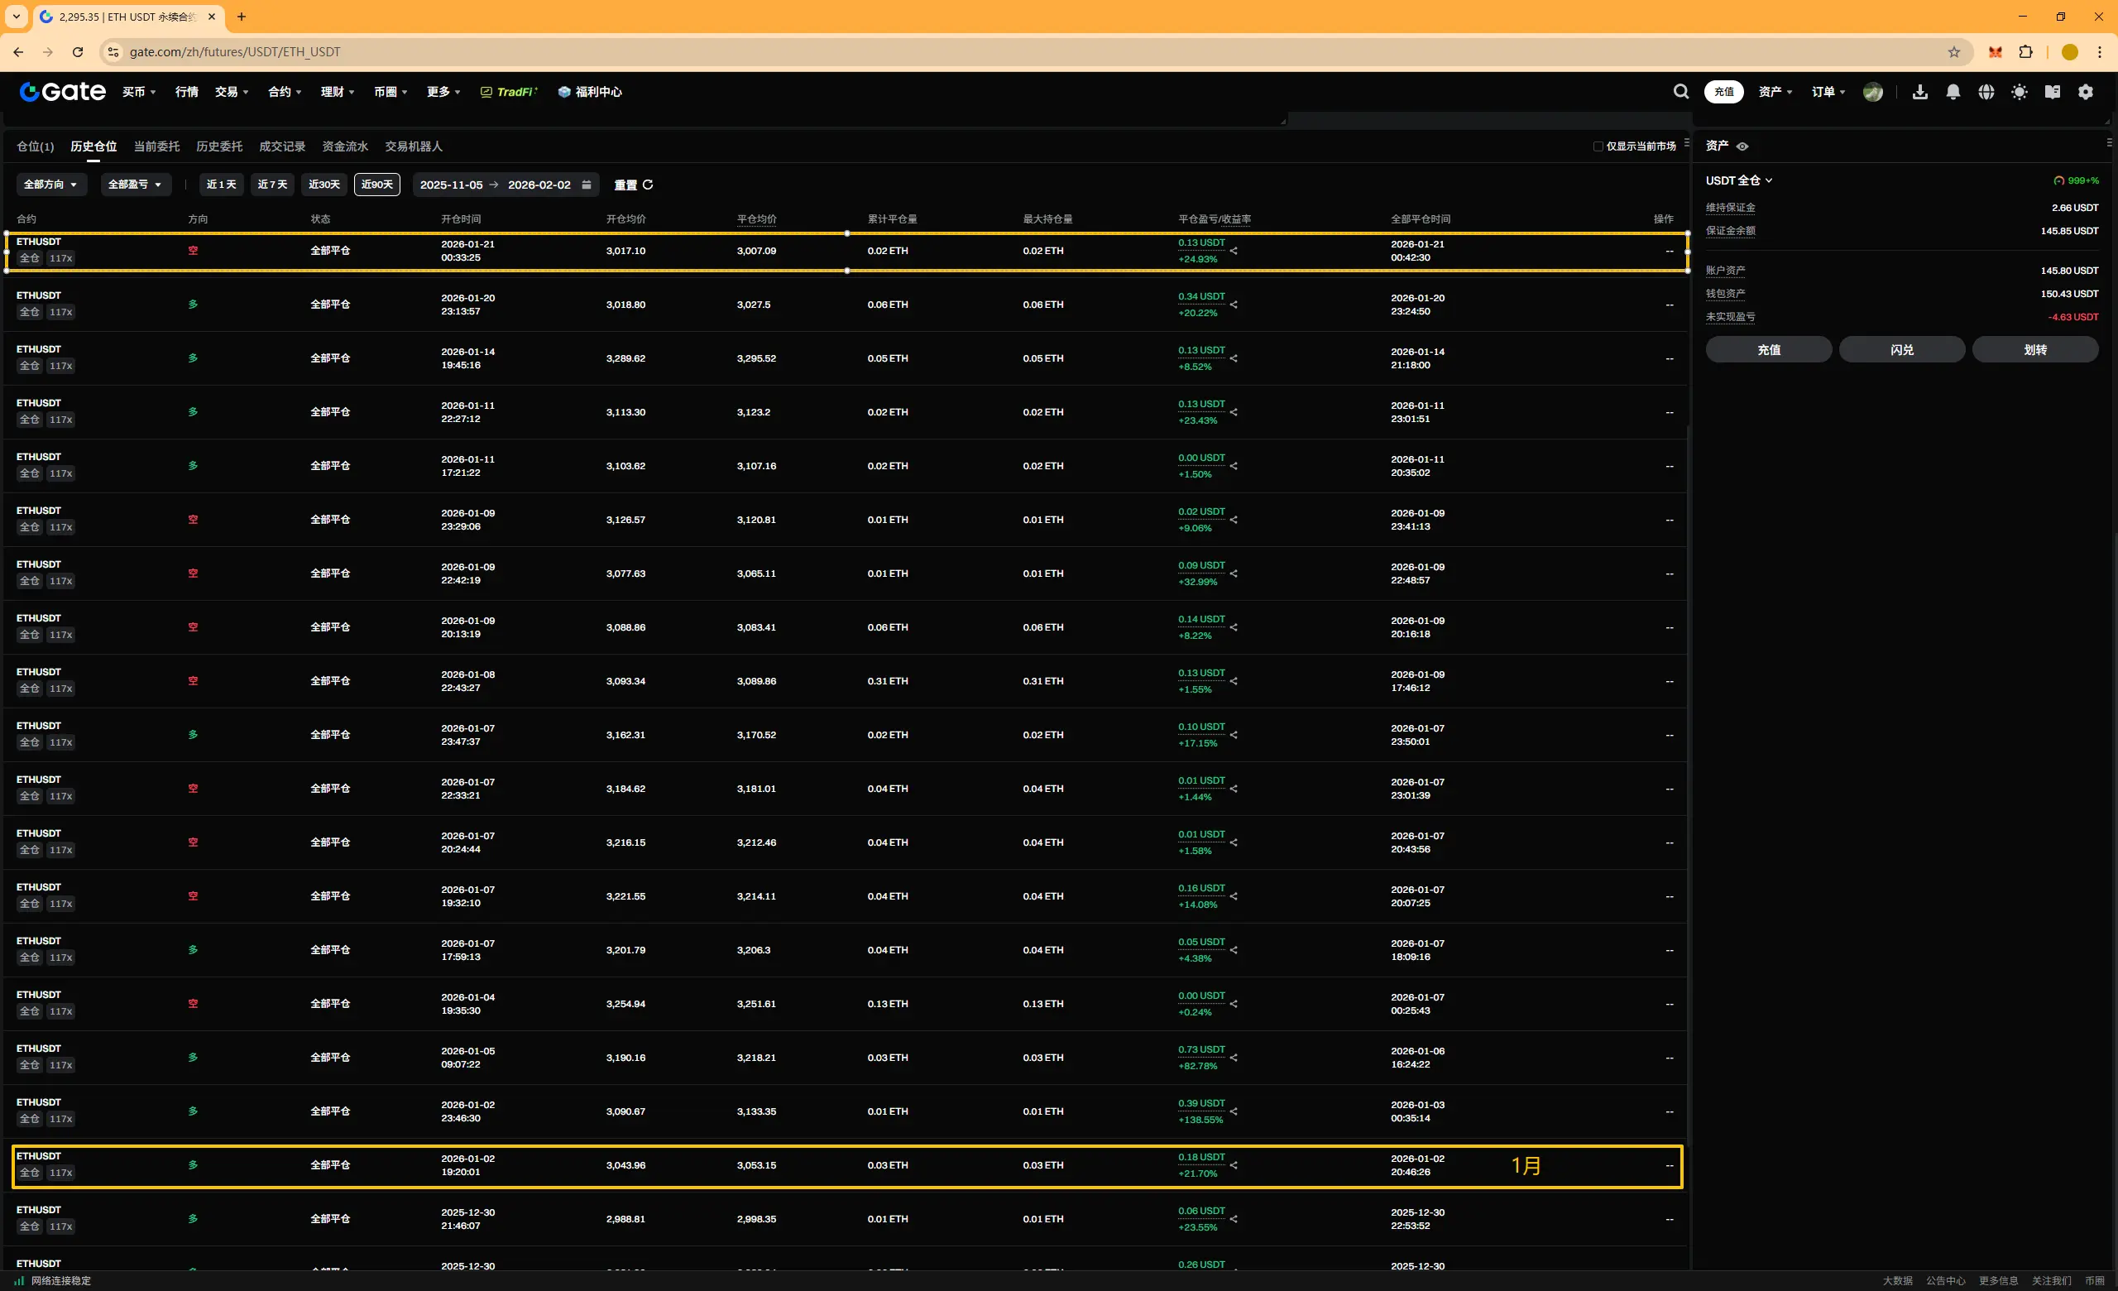Click the 闪兑 button in assets panel
Viewport: 2118px width, 1291px height.
1901,350
